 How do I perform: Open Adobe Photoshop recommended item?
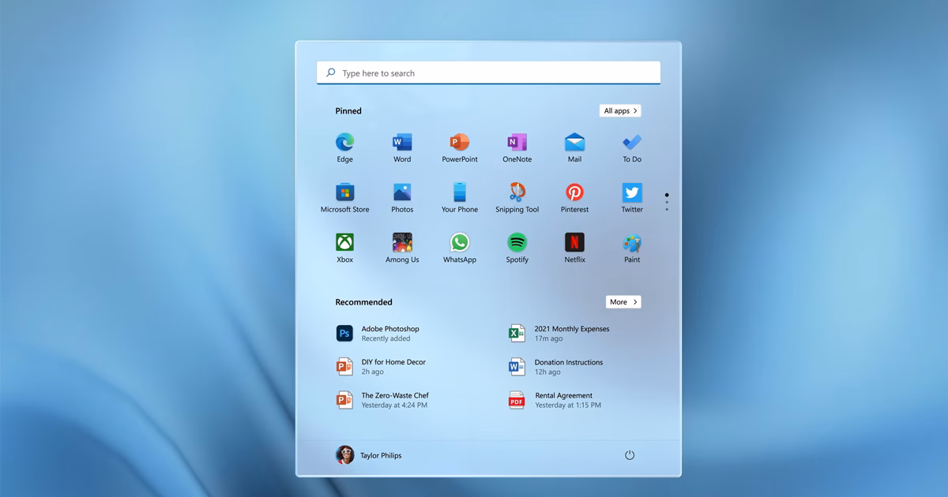tap(378, 334)
